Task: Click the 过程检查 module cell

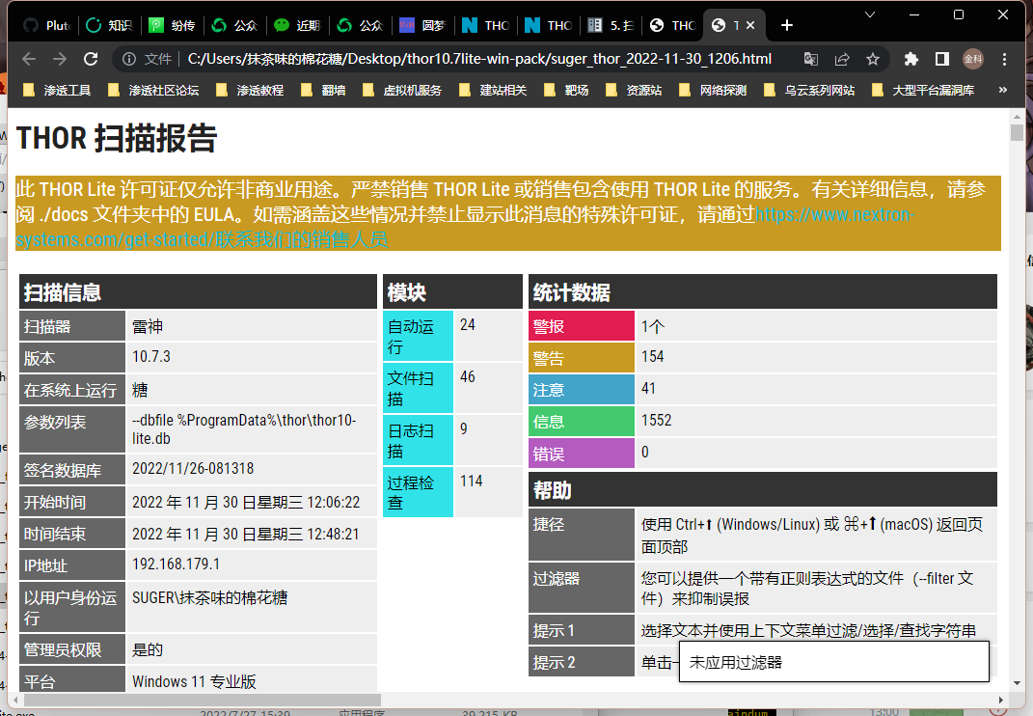Action: click(418, 492)
